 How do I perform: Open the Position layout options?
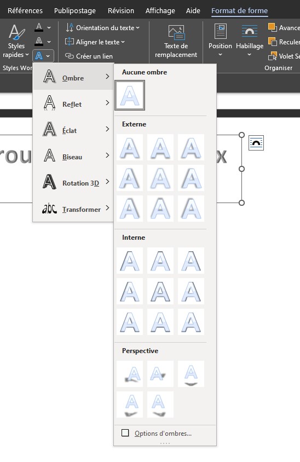coord(220,41)
